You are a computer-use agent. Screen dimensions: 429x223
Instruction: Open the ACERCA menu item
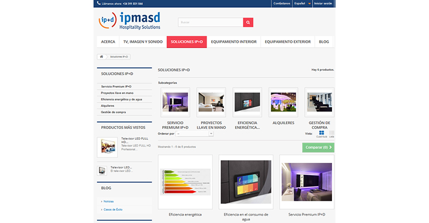click(x=108, y=42)
